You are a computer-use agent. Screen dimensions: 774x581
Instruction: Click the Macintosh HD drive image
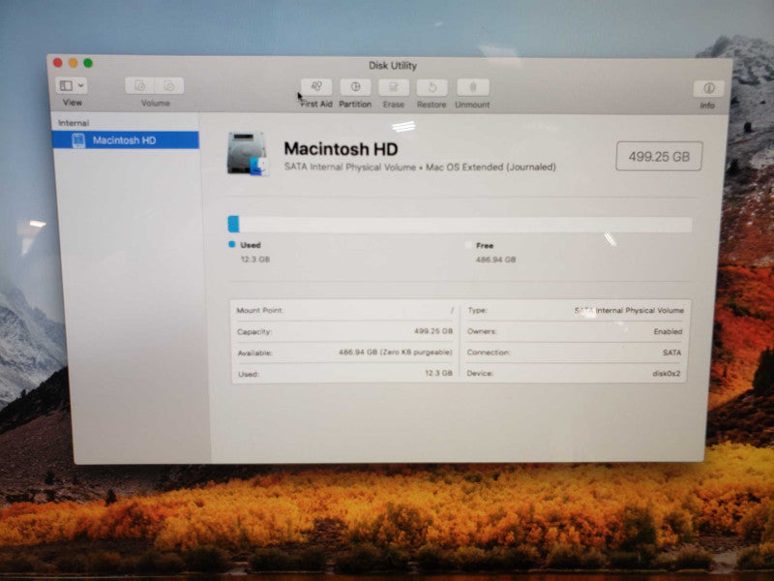click(x=248, y=154)
